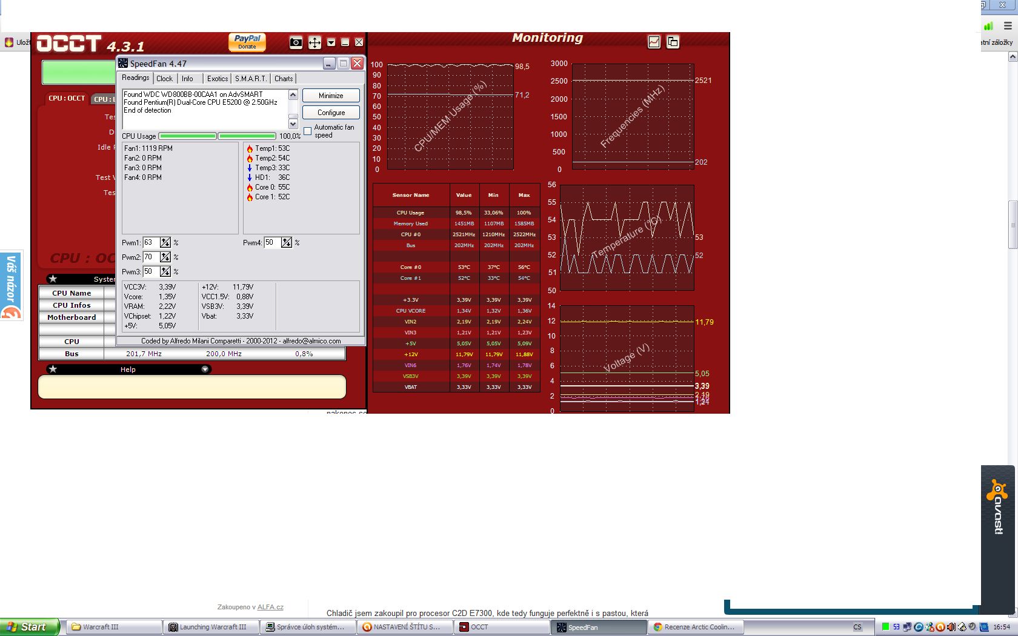This screenshot has width=1018, height=636.
Task: Click the SpeedFan title bar fan icon
Action: pos(123,64)
